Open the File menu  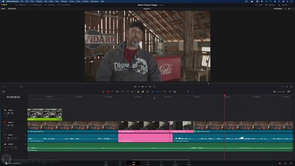click(22, 1)
